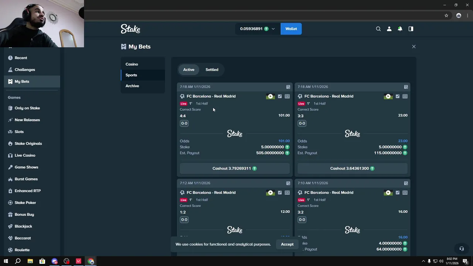
Task: Open Only on Stake games
Action: coord(32,108)
